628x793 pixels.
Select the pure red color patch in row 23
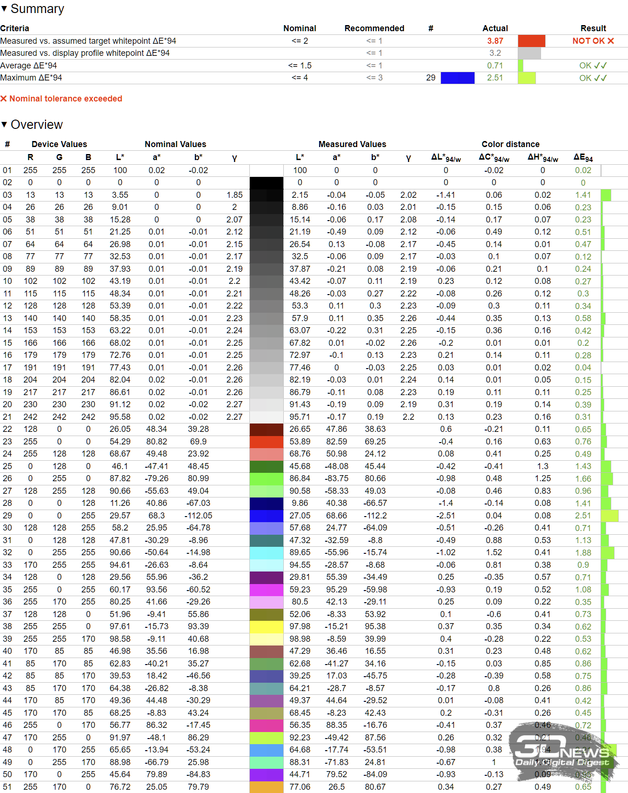(x=266, y=442)
